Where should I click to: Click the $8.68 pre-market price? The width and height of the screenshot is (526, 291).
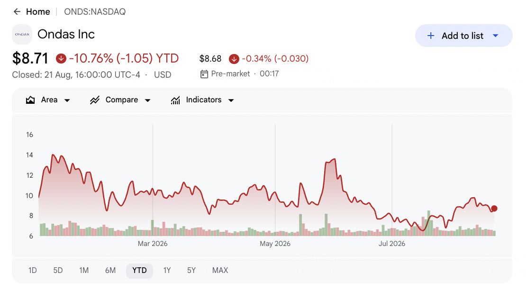point(210,59)
